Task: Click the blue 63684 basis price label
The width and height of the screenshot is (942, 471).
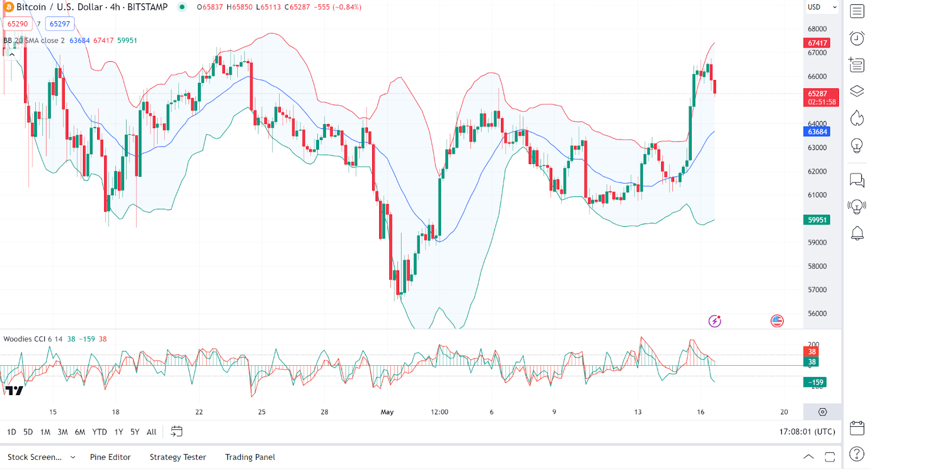Action: [817, 132]
